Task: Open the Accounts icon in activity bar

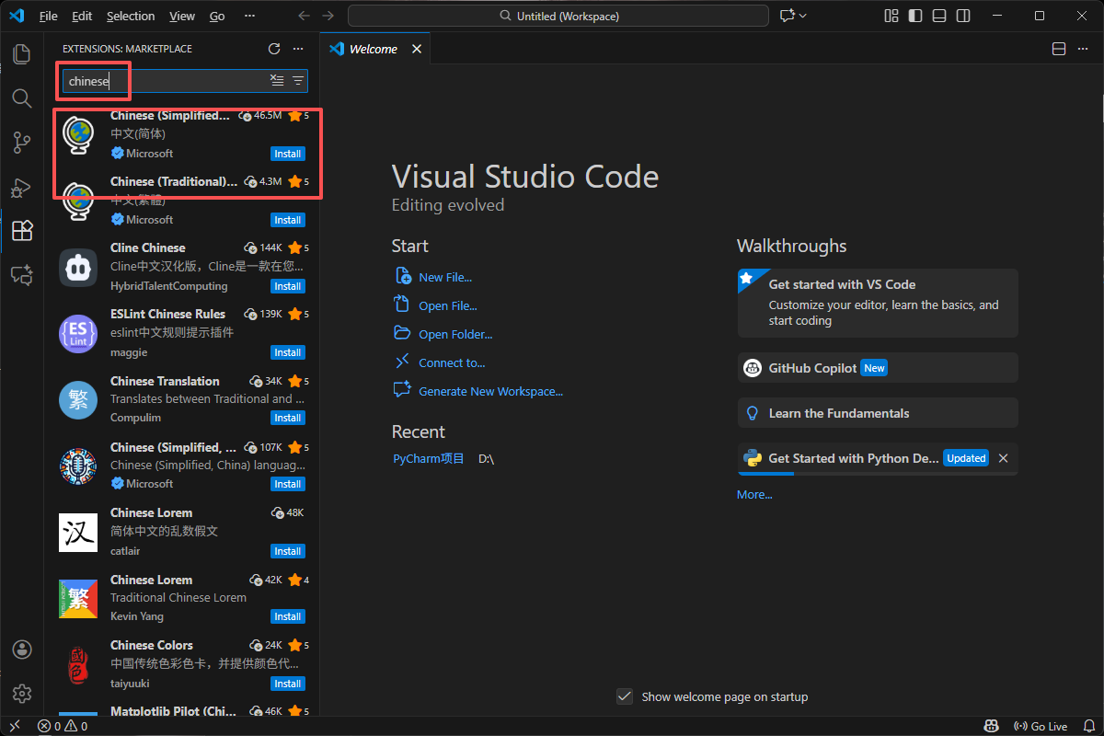Action: (22, 650)
